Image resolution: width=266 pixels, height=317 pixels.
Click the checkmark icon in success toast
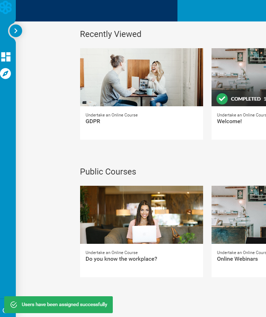click(14, 305)
